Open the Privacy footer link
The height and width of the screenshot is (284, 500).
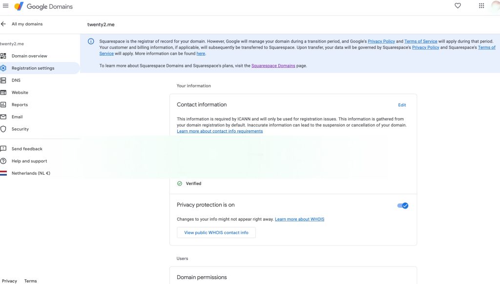[10, 281]
